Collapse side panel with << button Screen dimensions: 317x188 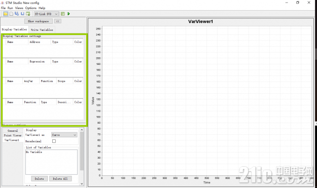tap(58, 21)
